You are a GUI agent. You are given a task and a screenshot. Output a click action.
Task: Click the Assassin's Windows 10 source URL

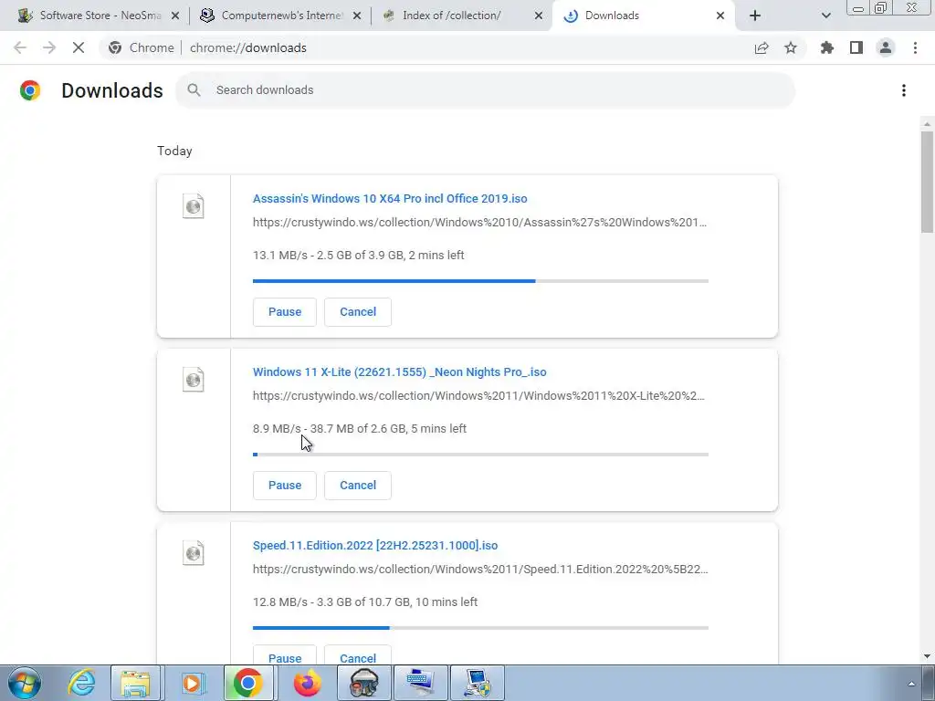(x=479, y=223)
